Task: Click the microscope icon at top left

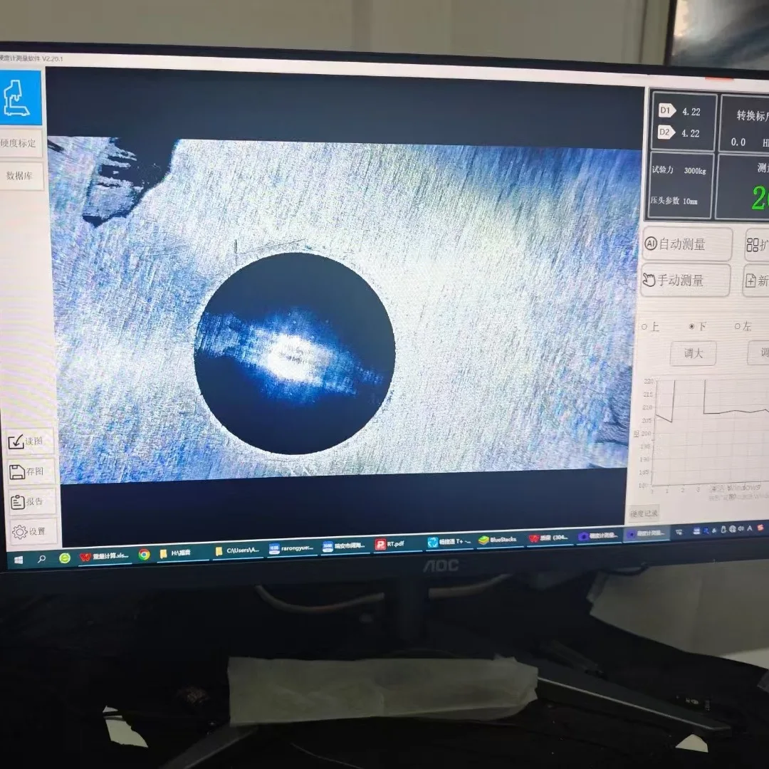Action: (x=20, y=98)
